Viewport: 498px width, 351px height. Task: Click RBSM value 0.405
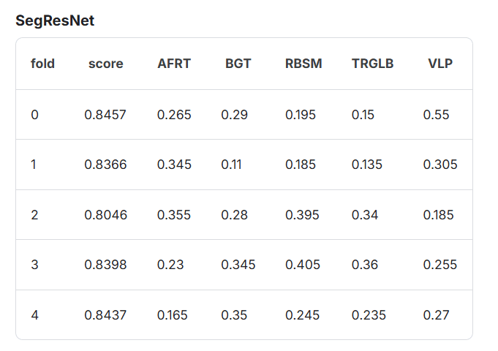coord(303,265)
